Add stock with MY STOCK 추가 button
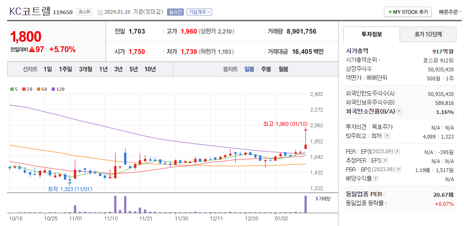Image resolution: width=464 pixels, height=226 pixels. 408,12
